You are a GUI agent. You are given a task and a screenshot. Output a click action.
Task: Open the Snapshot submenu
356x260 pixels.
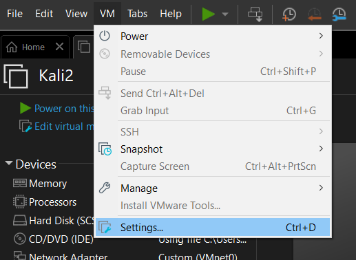click(213, 149)
